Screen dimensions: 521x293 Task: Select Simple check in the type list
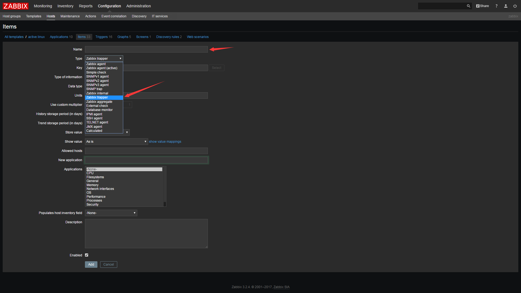click(104, 72)
